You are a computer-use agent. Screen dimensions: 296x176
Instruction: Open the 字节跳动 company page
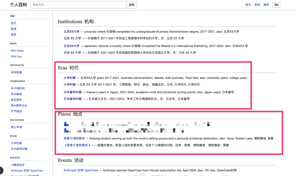click(x=16, y=111)
